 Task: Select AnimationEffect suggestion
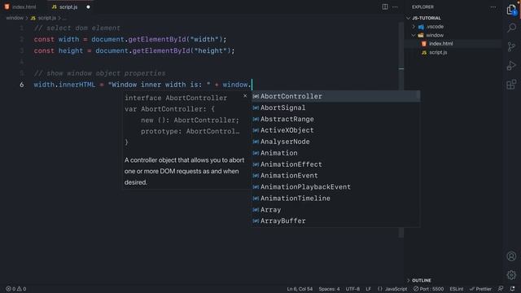[335, 164]
